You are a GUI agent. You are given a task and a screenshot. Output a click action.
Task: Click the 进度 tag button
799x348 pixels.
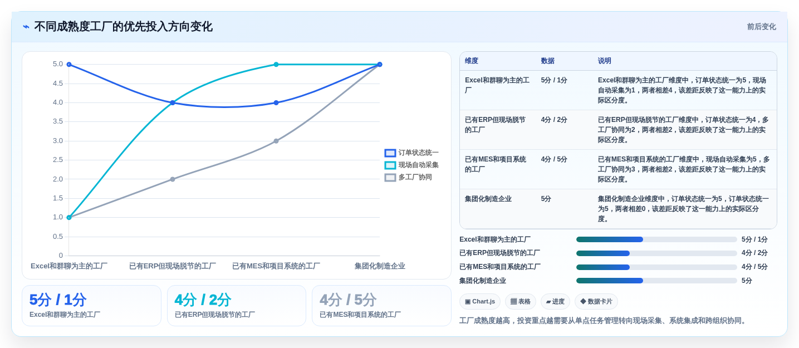tap(555, 302)
